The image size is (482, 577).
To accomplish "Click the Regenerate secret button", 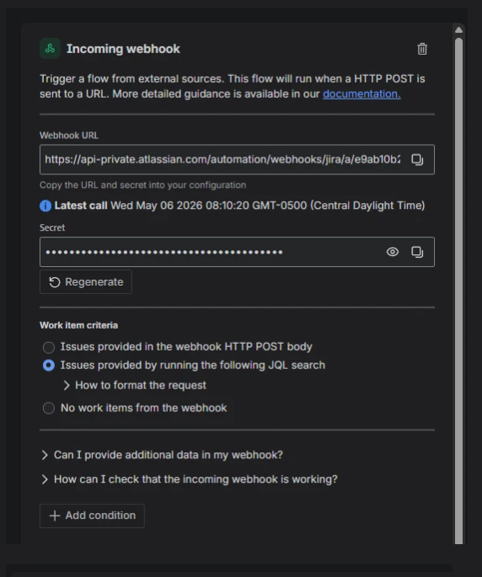I will (86, 282).
